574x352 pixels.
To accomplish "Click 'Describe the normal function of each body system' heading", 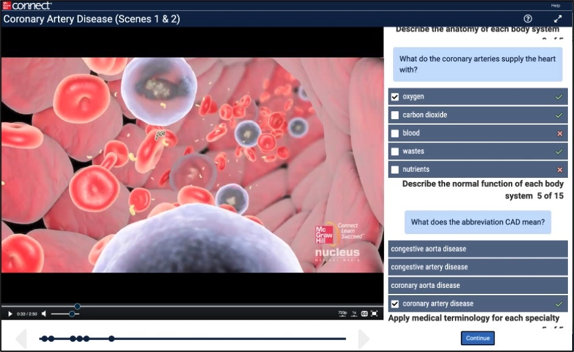I will click(x=483, y=189).
